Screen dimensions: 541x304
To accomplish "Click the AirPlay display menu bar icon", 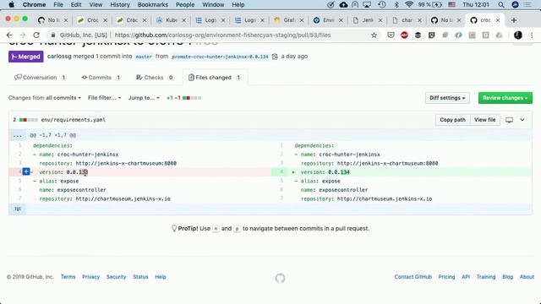I will [x=367, y=4].
